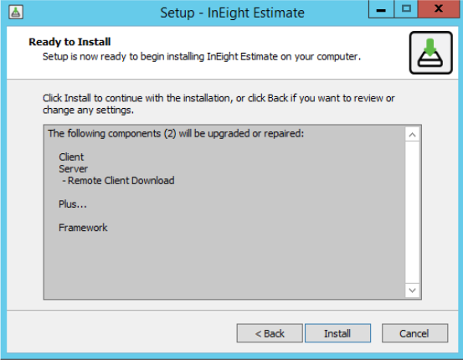Click the up arrow of the components scrollbar
The image size is (463, 360).
412,135
